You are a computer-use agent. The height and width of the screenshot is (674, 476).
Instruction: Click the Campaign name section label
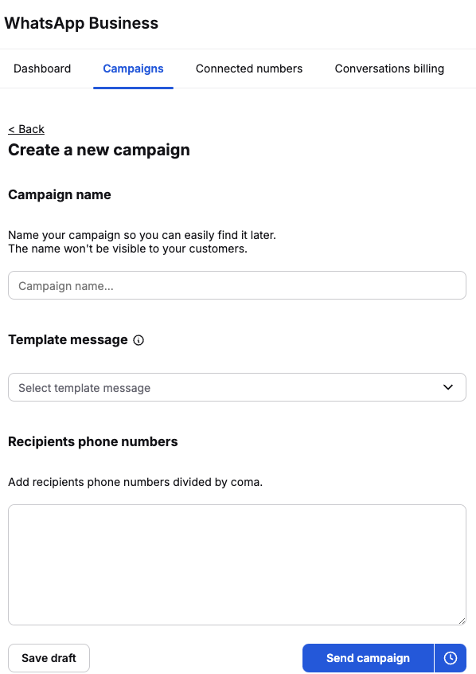point(59,194)
